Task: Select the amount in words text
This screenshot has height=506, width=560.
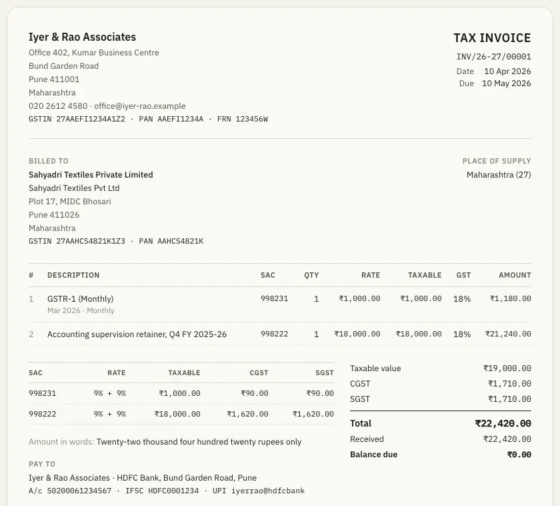Action: [x=199, y=442]
